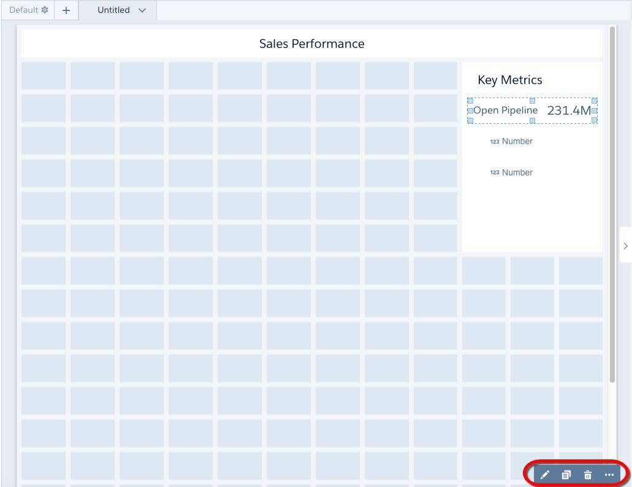The image size is (632, 487).
Task: Clone the selected widget using the copy icon
Action: [566, 474]
